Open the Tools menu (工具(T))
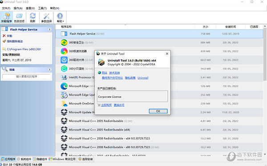This screenshot has width=267, height=166. point(42,8)
